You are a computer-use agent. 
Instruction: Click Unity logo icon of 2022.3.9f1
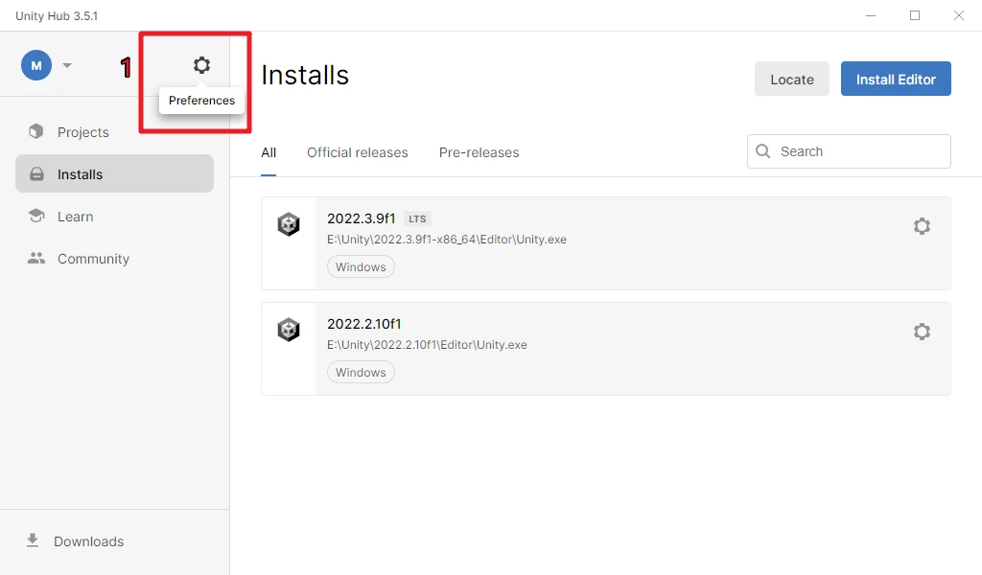pos(289,224)
